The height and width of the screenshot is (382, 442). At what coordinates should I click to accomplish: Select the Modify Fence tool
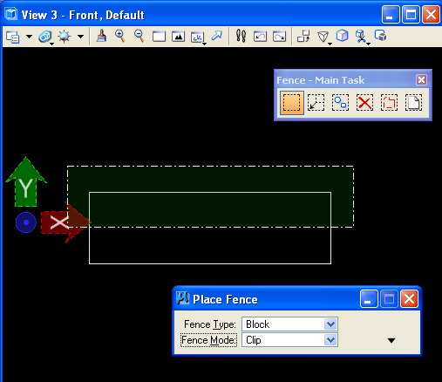[x=316, y=103]
